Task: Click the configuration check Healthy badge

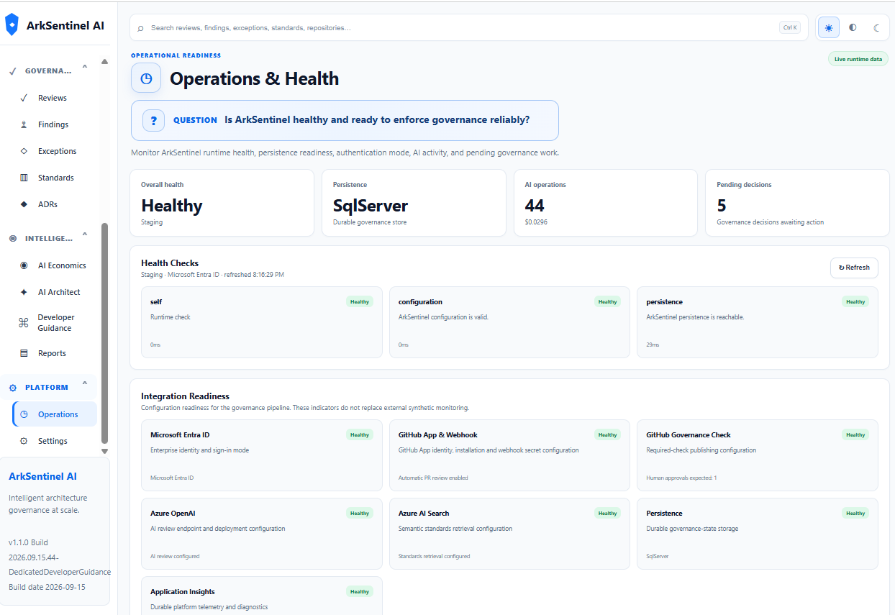Action: coord(608,302)
